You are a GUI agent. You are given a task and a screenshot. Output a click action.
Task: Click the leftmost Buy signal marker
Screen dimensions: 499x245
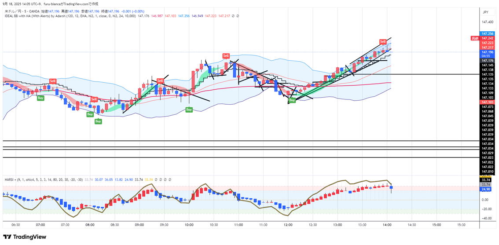[40, 98]
